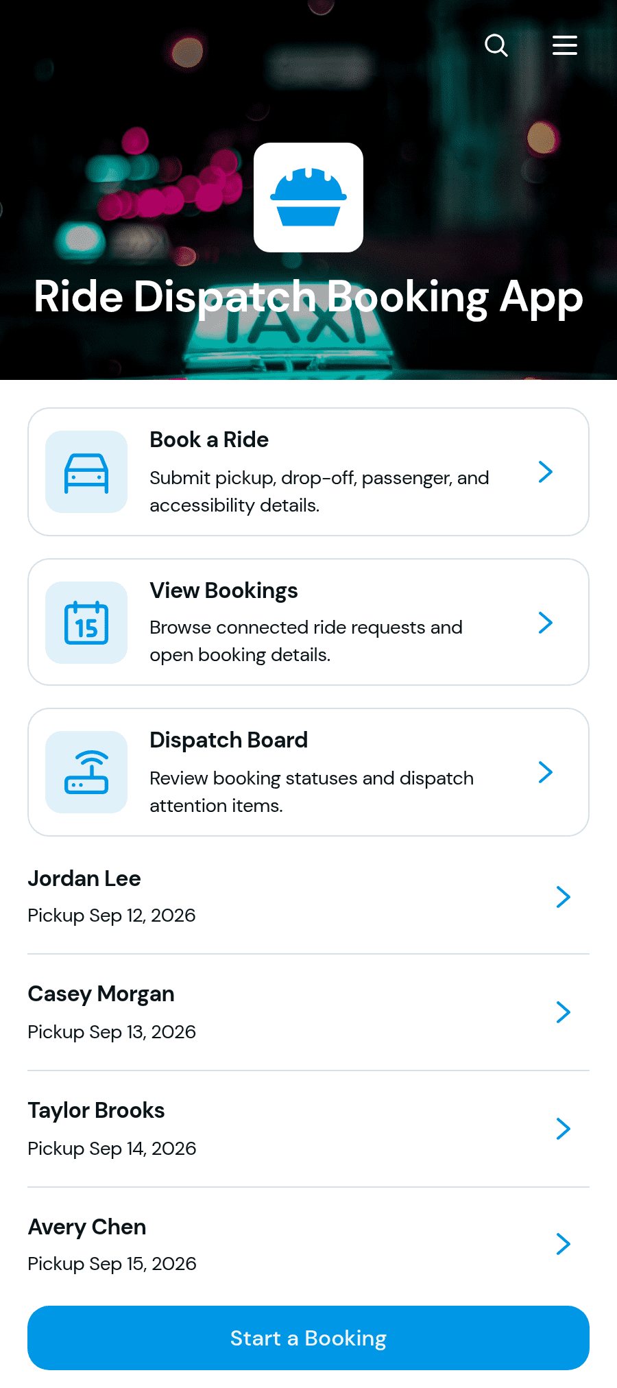Click the Ride Dispatch Booking App heading
The image size is (617, 1388).
coord(308,297)
